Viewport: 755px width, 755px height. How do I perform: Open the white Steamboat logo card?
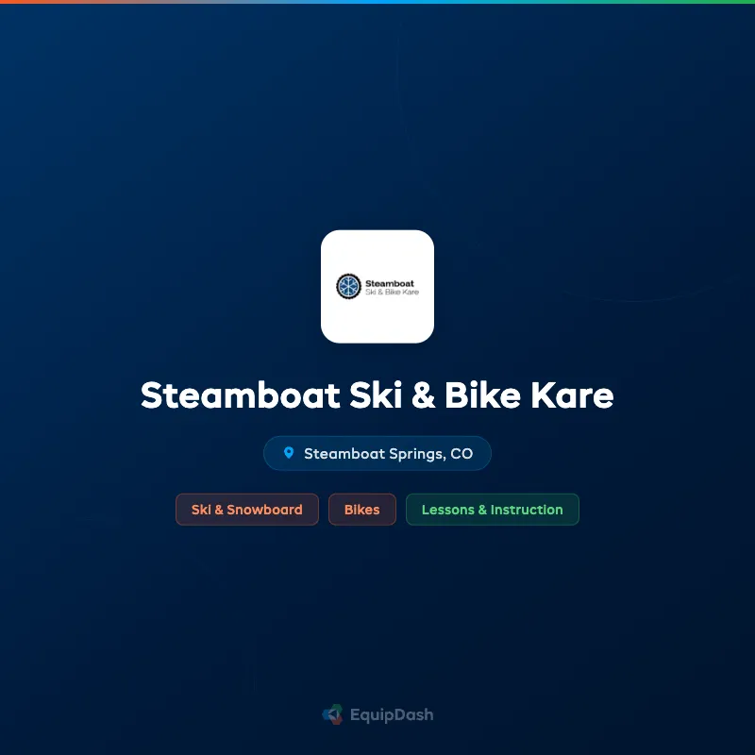(x=377, y=286)
